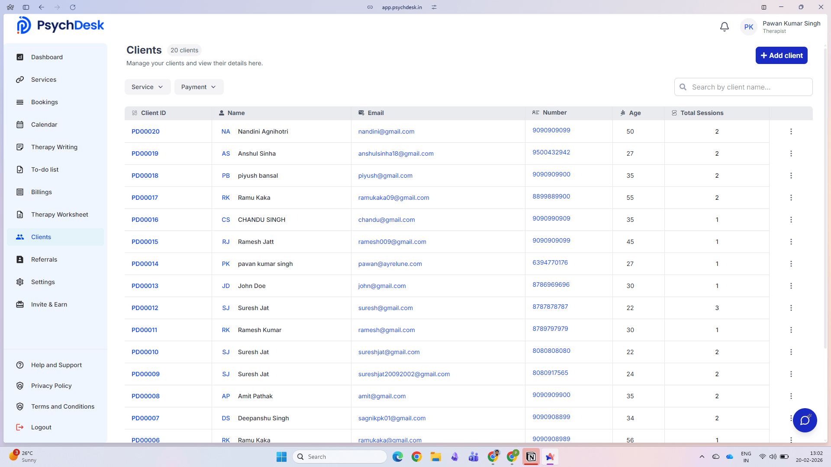Open the Invite & Earn section

point(49,304)
